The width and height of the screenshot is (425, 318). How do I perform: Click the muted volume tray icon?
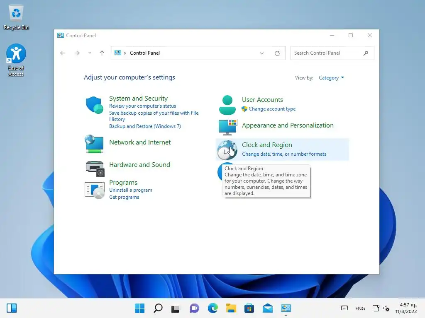386,308
